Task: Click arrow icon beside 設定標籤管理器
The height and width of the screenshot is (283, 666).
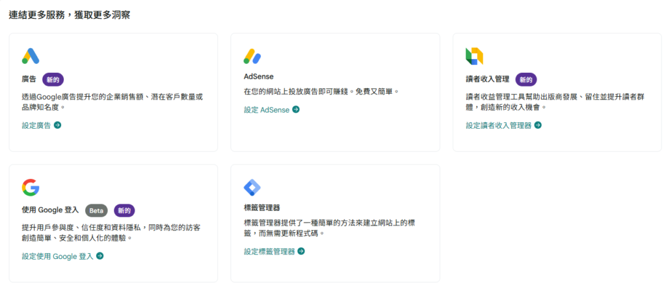Action: tap(301, 251)
